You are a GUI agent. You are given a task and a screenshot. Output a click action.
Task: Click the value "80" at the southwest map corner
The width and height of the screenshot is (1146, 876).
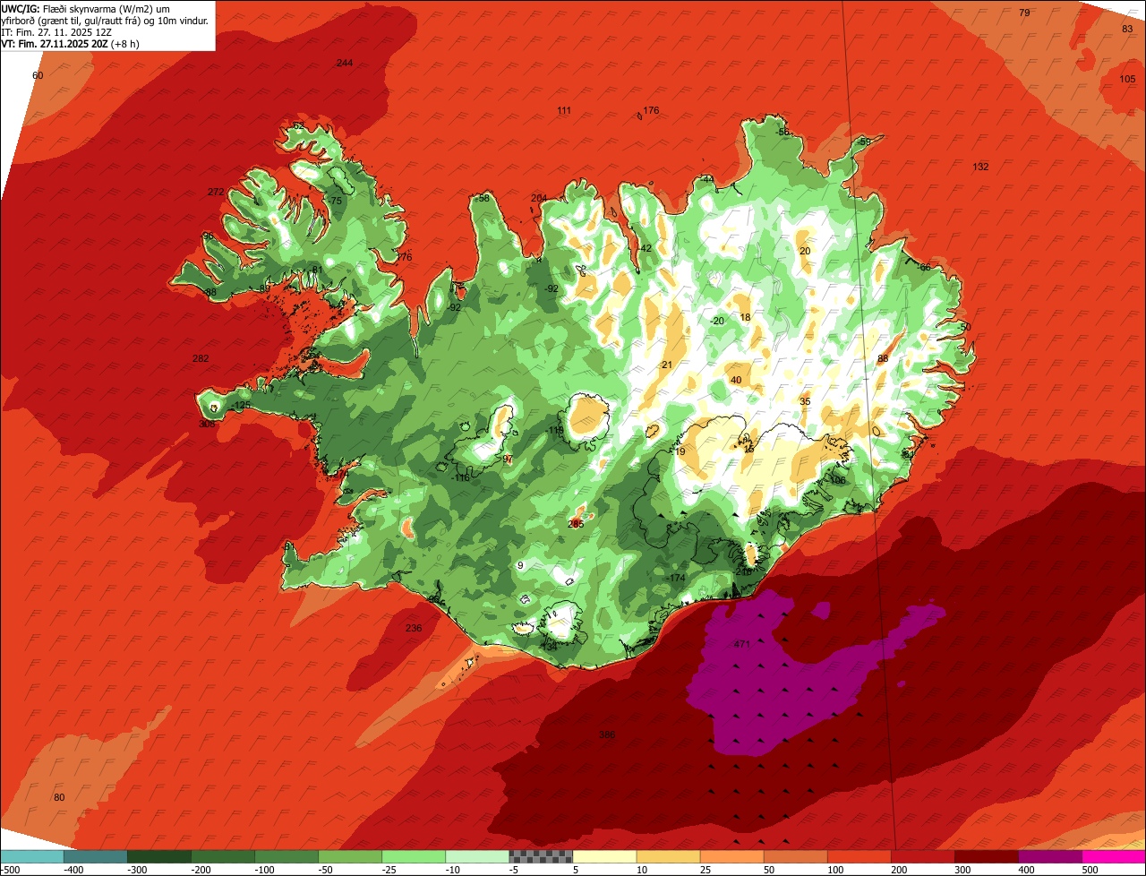click(60, 798)
